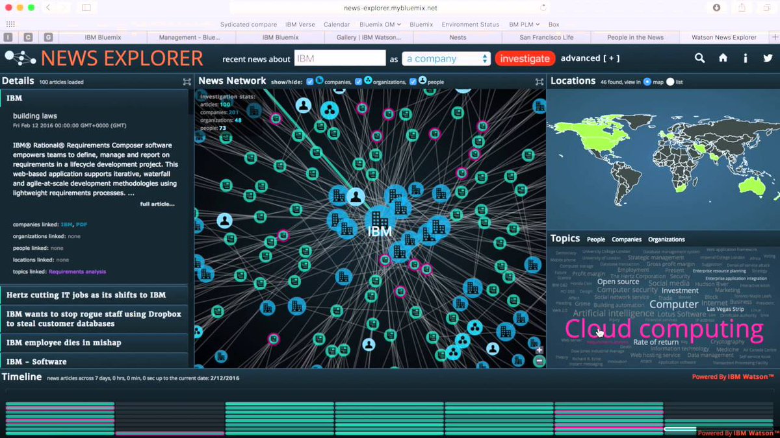This screenshot has height=438, width=780.
Task: Open the Environment Status bookmark
Action: click(x=471, y=25)
